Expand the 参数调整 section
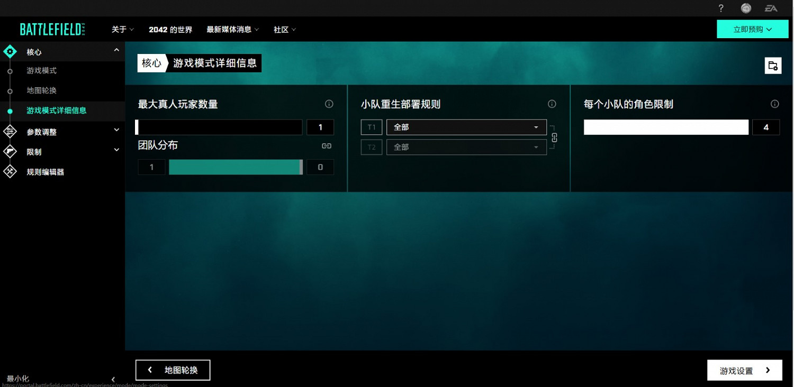This screenshot has height=387, width=794. click(116, 131)
